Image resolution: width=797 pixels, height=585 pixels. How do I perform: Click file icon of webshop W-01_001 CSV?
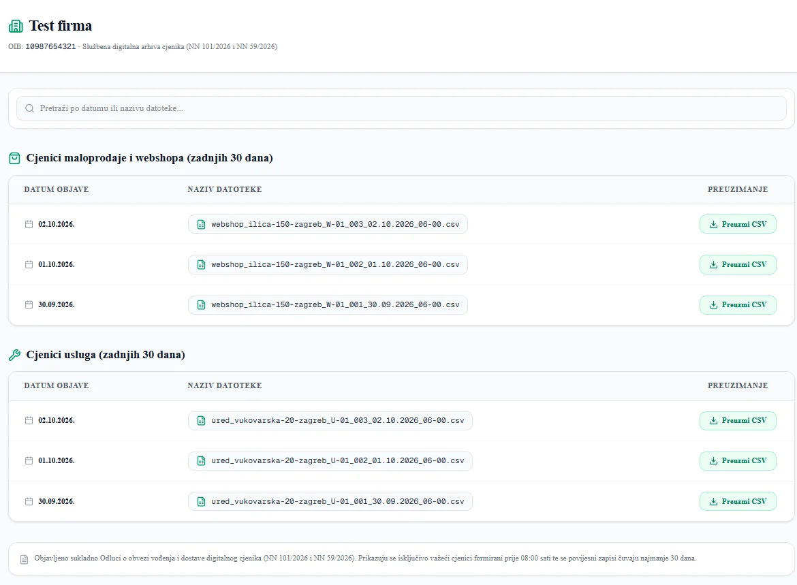[201, 304]
